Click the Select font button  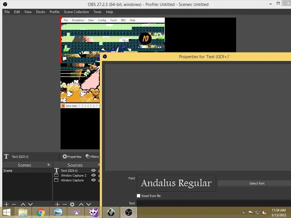point(257,183)
